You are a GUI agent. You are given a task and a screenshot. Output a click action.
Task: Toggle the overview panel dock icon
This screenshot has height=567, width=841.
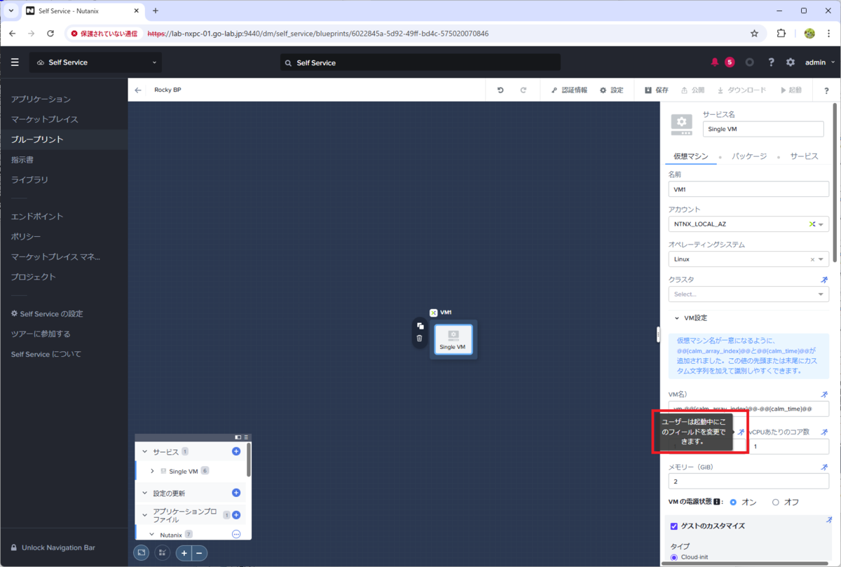click(x=238, y=437)
